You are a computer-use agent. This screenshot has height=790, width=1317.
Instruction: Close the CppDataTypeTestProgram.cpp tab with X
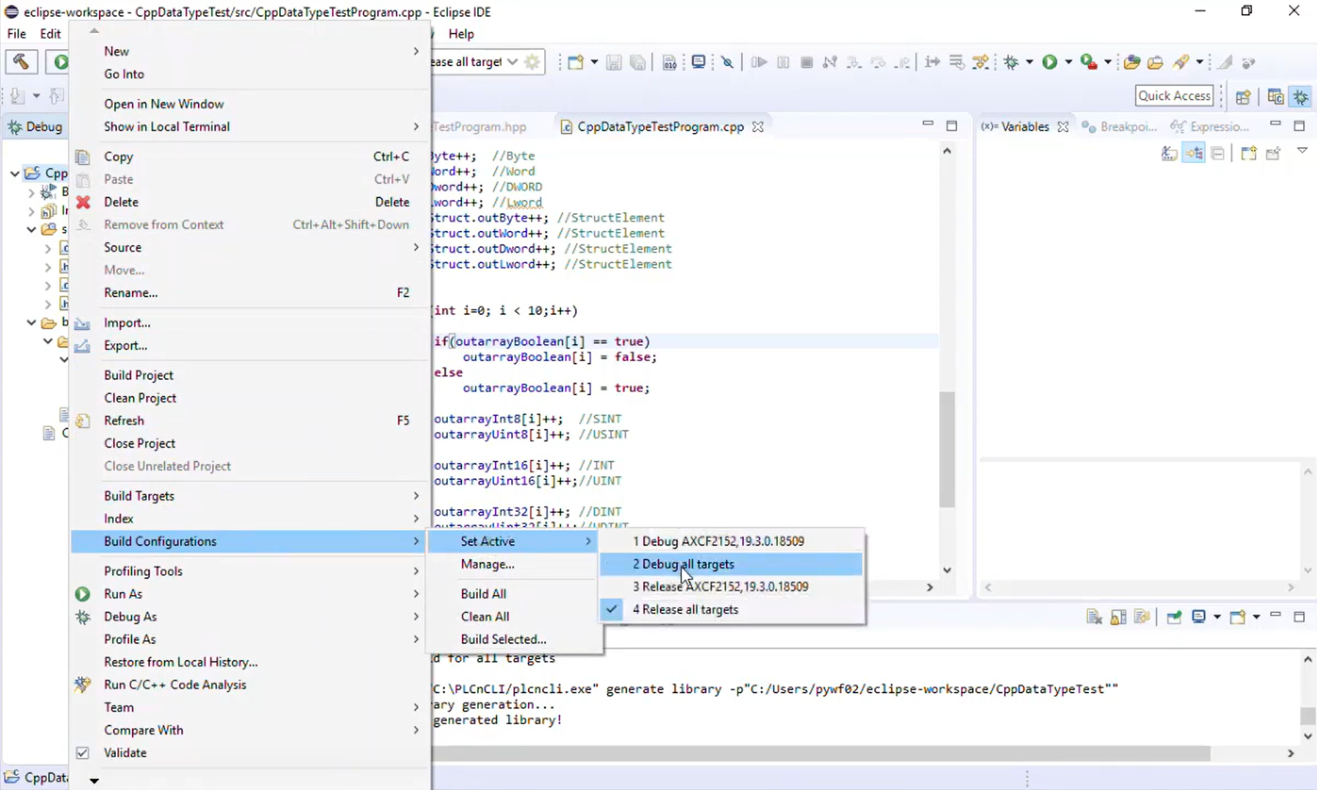[757, 127]
